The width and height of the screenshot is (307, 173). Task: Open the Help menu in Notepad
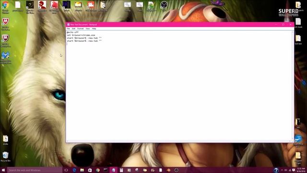(94, 29)
